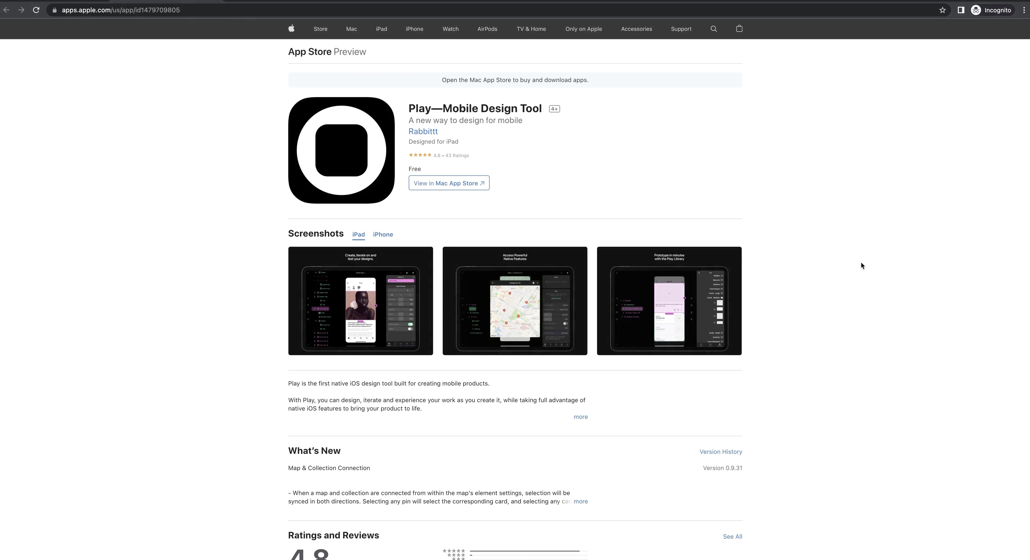This screenshot has height=560, width=1030.
Task: Expand app description with more link
Action: pos(580,417)
